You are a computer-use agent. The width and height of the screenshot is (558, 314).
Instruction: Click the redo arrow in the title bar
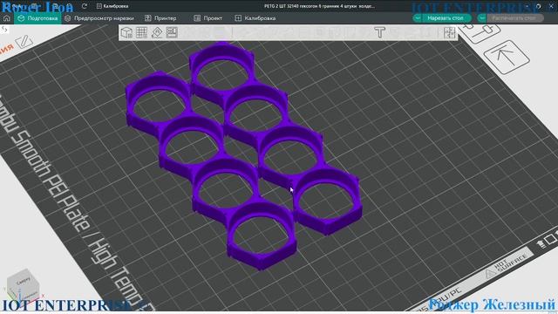point(85,6)
